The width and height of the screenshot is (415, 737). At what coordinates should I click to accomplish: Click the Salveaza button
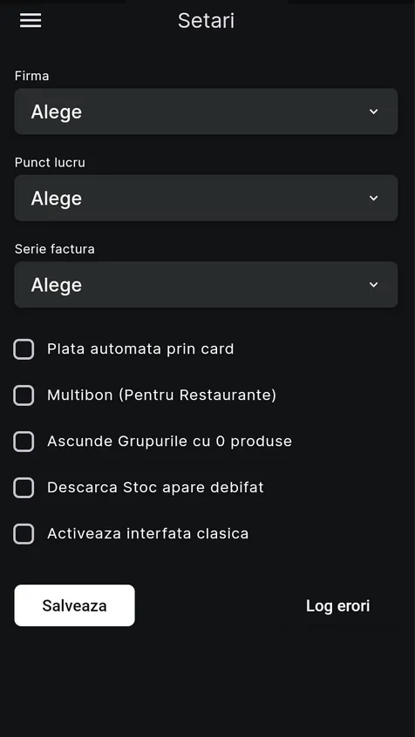tap(74, 605)
